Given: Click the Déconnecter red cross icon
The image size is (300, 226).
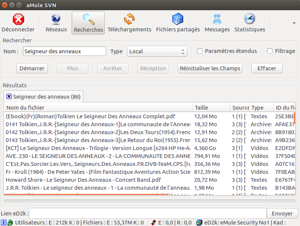Looking at the screenshot, I should [x=18, y=19].
